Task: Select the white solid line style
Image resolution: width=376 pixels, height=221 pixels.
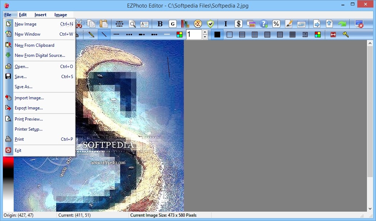Action: pyautogui.click(x=167, y=34)
